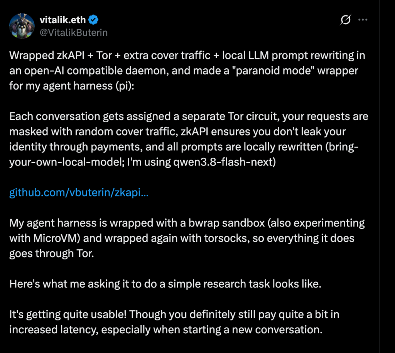The image size is (395, 353).
Task: Click the '(pi):' text ending the first paragraph
Action: (x=125, y=86)
